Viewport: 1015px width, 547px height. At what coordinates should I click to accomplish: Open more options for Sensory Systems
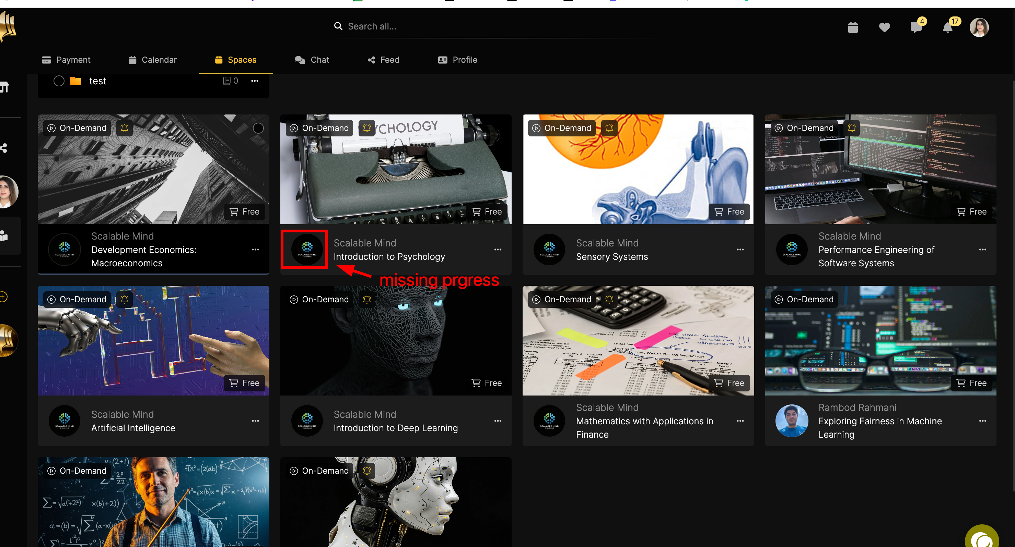pyautogui.click(x=740, y=249)
